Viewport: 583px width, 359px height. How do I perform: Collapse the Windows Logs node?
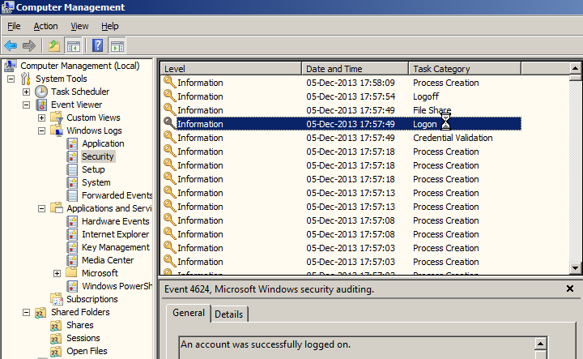(x=41, y=131)
